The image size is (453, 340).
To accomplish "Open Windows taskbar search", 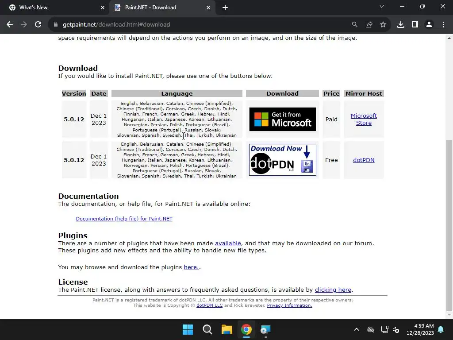I will 207,329.
